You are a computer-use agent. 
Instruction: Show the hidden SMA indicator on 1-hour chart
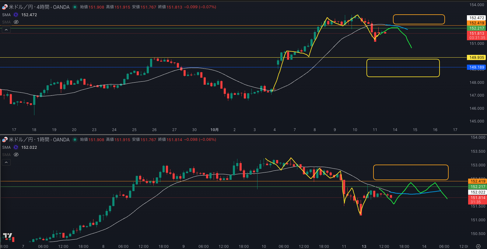coord(16,155)
